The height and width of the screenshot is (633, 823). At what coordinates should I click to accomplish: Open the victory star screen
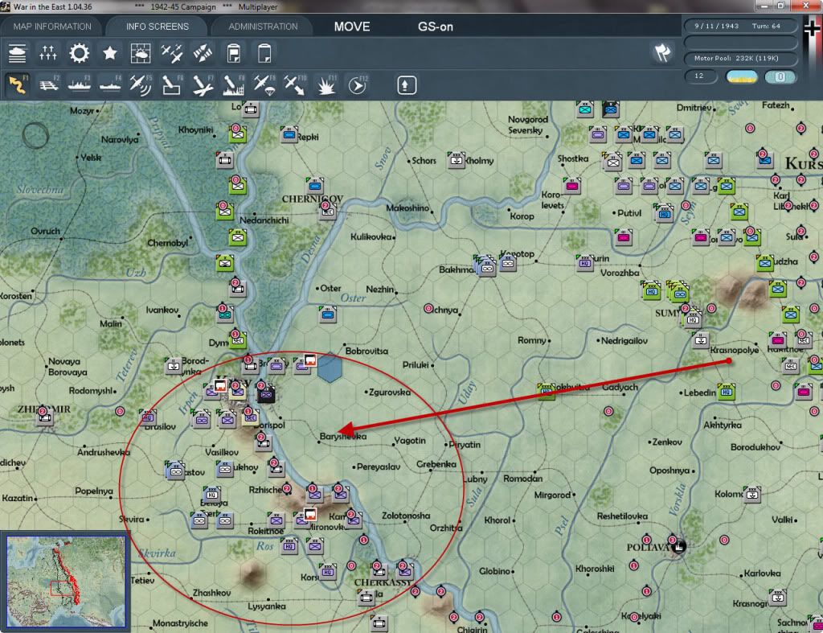tap(109, 53)
